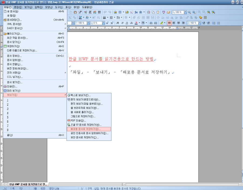Choose 끝 to exit from File menu
The width and height of the screenshot is (243, 190).
(35, 135)
